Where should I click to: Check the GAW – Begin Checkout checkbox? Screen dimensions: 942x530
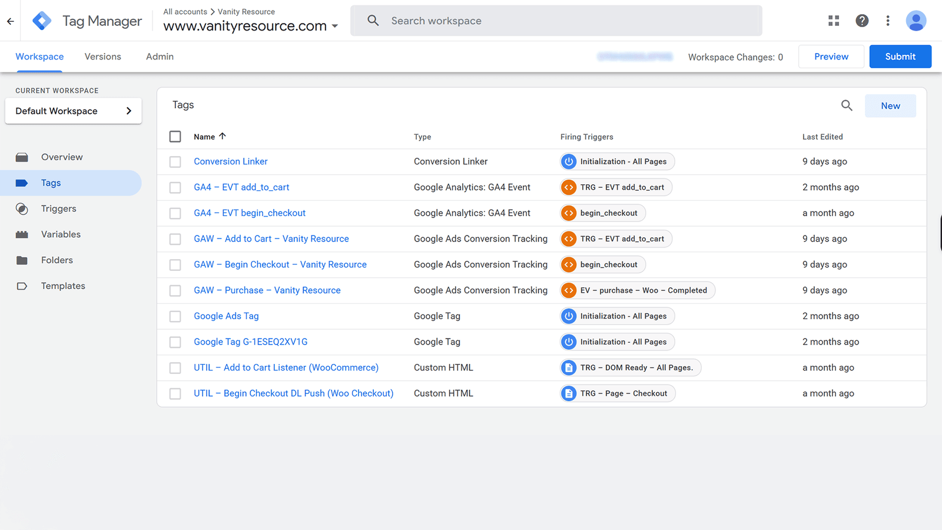pyautogui.click(x=175, y=265)
